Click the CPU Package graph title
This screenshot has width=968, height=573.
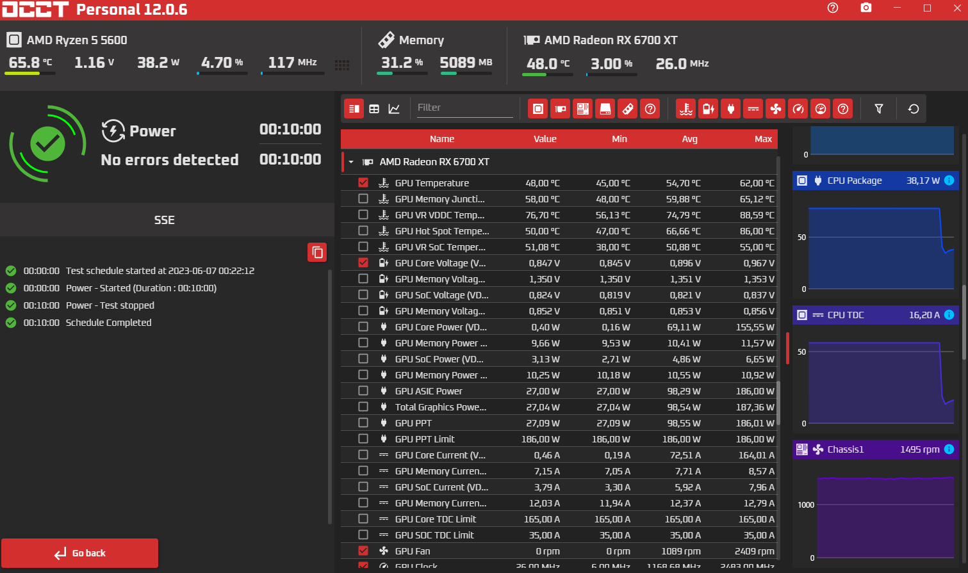855,181
